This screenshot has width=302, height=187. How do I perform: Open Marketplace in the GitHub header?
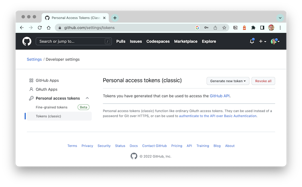186,41
